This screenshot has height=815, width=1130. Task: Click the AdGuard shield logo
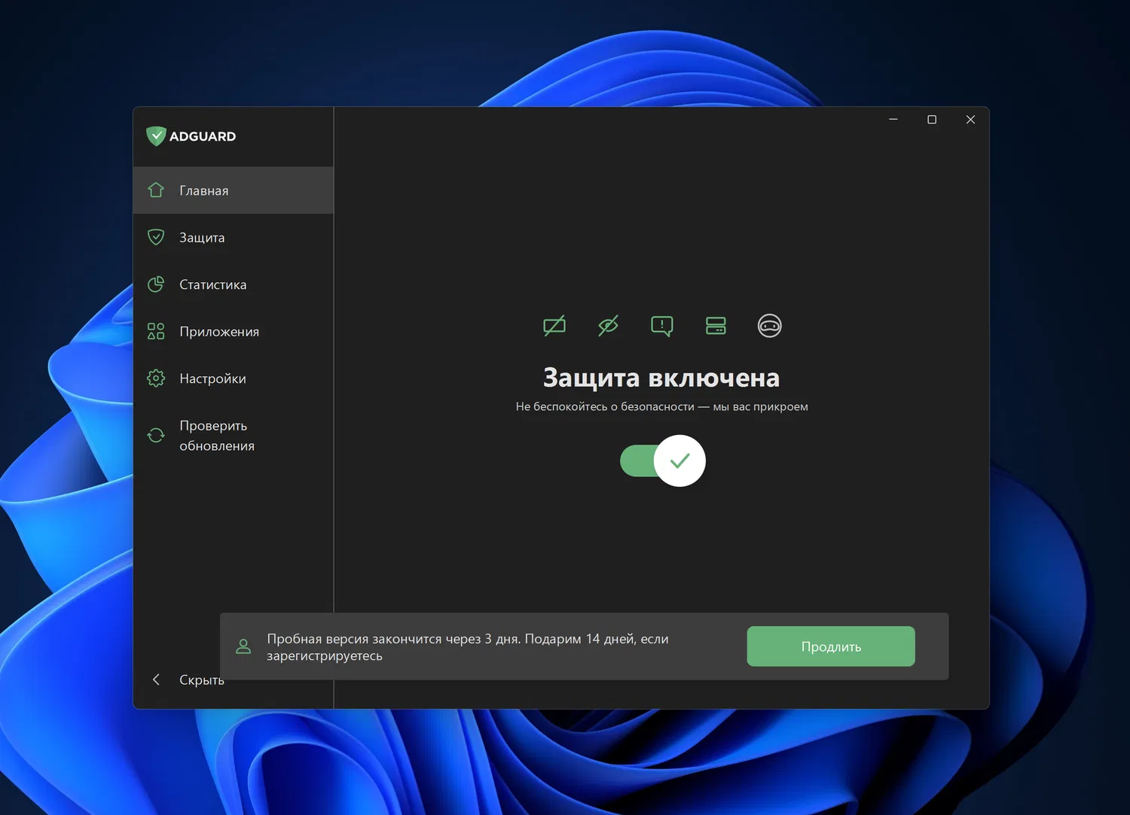click(156, 135)
